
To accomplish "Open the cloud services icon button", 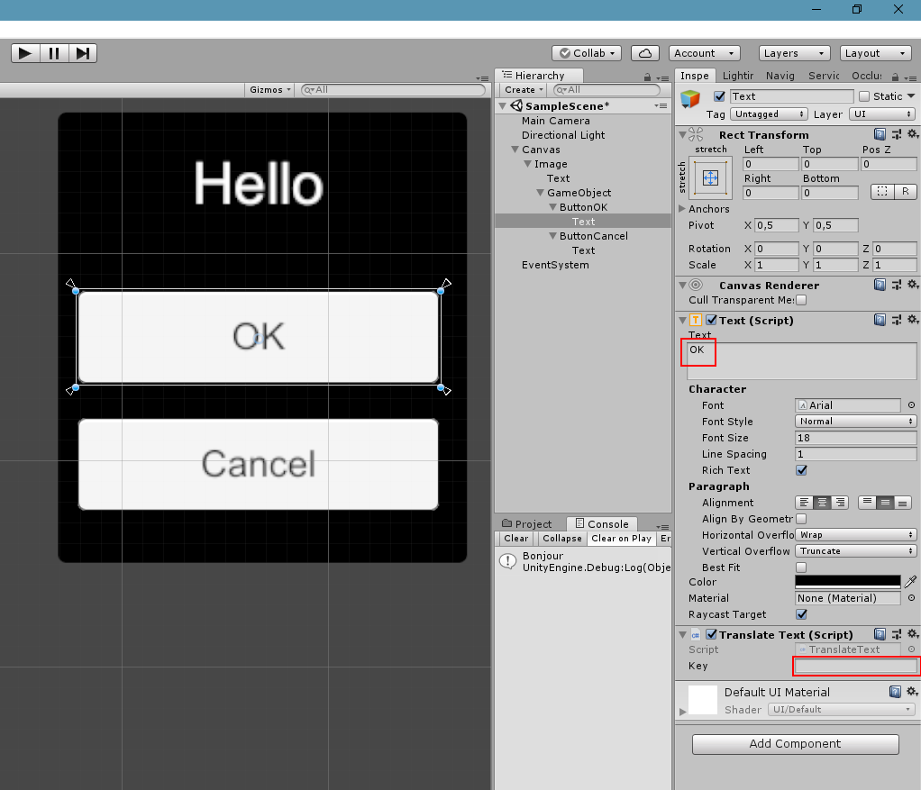I will pos(644,53).
